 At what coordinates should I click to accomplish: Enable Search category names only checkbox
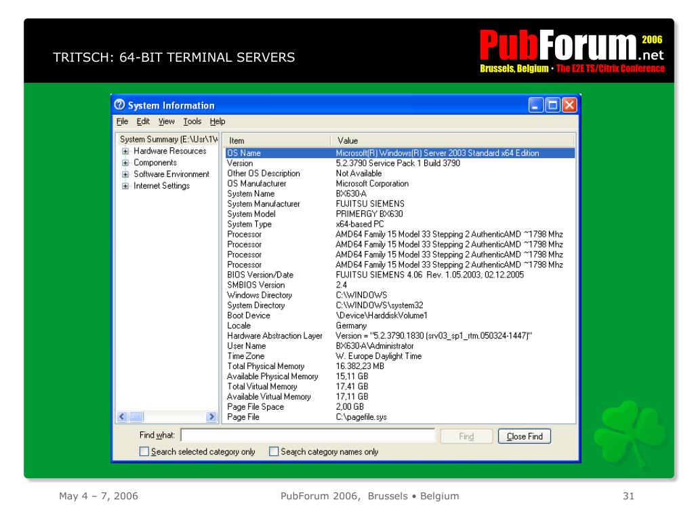(x=274, y=451)
